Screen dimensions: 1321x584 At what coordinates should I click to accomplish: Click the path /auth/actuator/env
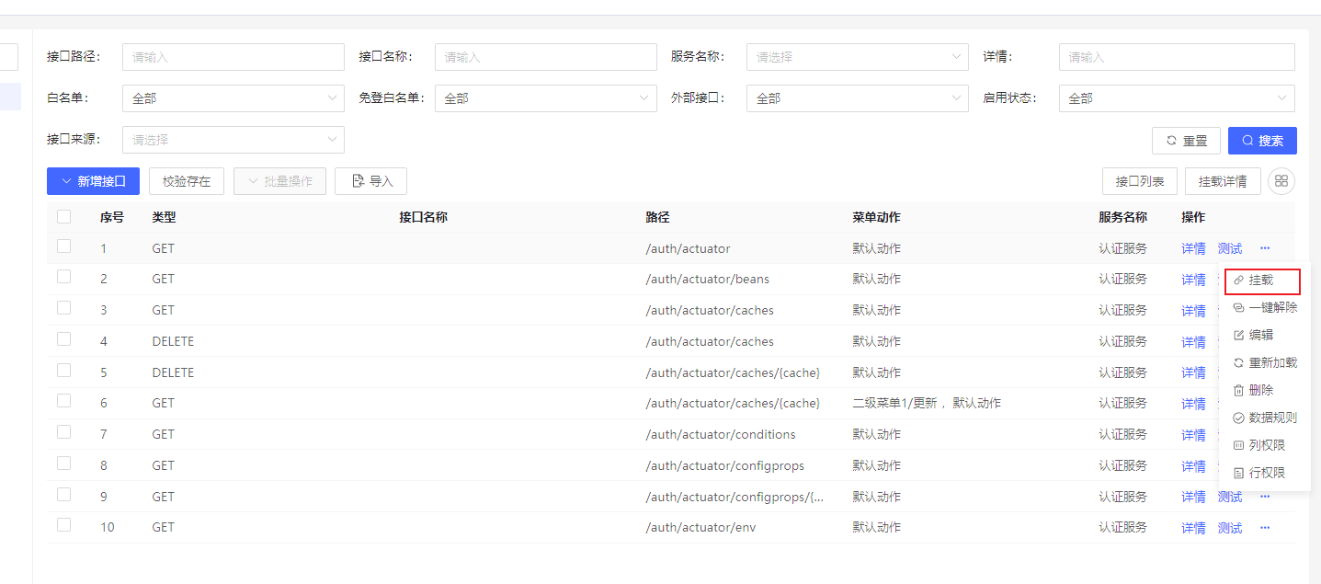click(x=700, y=528)
